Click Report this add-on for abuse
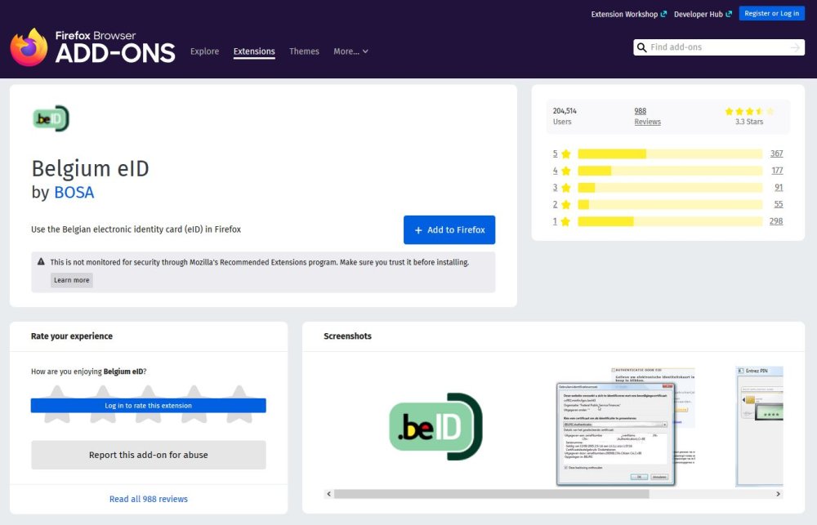 point(148,455)
